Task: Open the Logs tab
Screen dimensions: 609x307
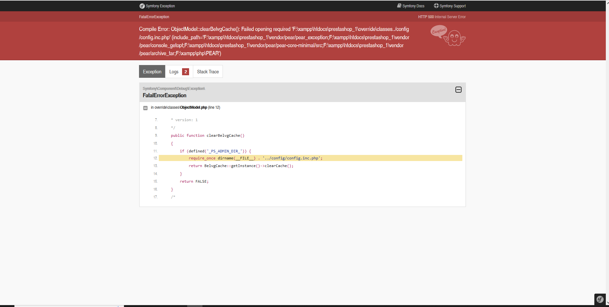Action: click(179, 72)
